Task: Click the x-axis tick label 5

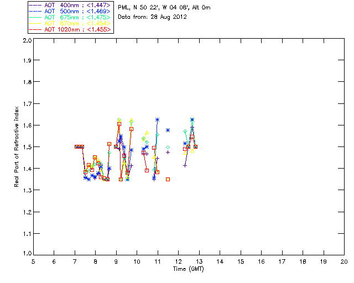Action: tap(33, 261)
